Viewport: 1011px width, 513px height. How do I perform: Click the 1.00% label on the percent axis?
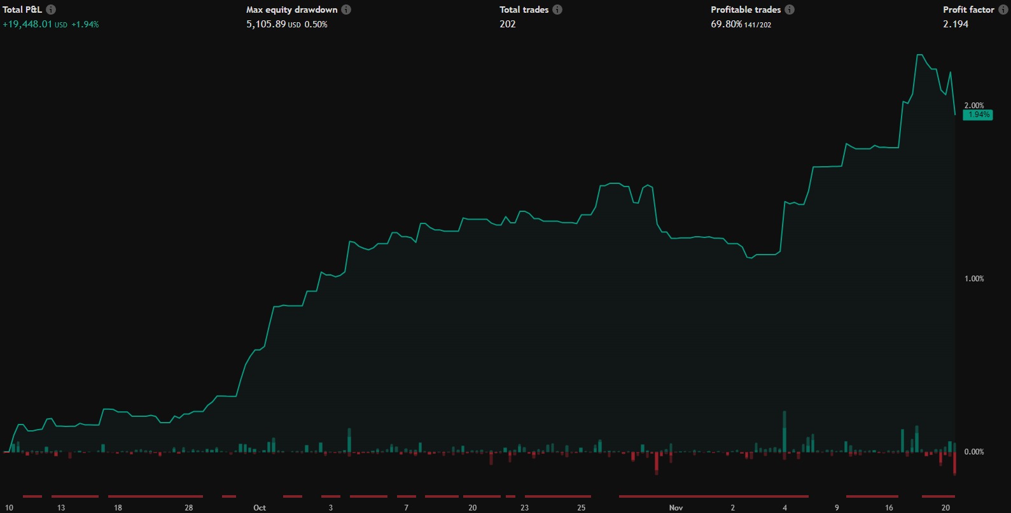pyautogui.click(x=974, y=279)
